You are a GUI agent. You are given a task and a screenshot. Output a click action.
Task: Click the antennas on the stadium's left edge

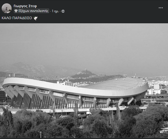point(12,75)
